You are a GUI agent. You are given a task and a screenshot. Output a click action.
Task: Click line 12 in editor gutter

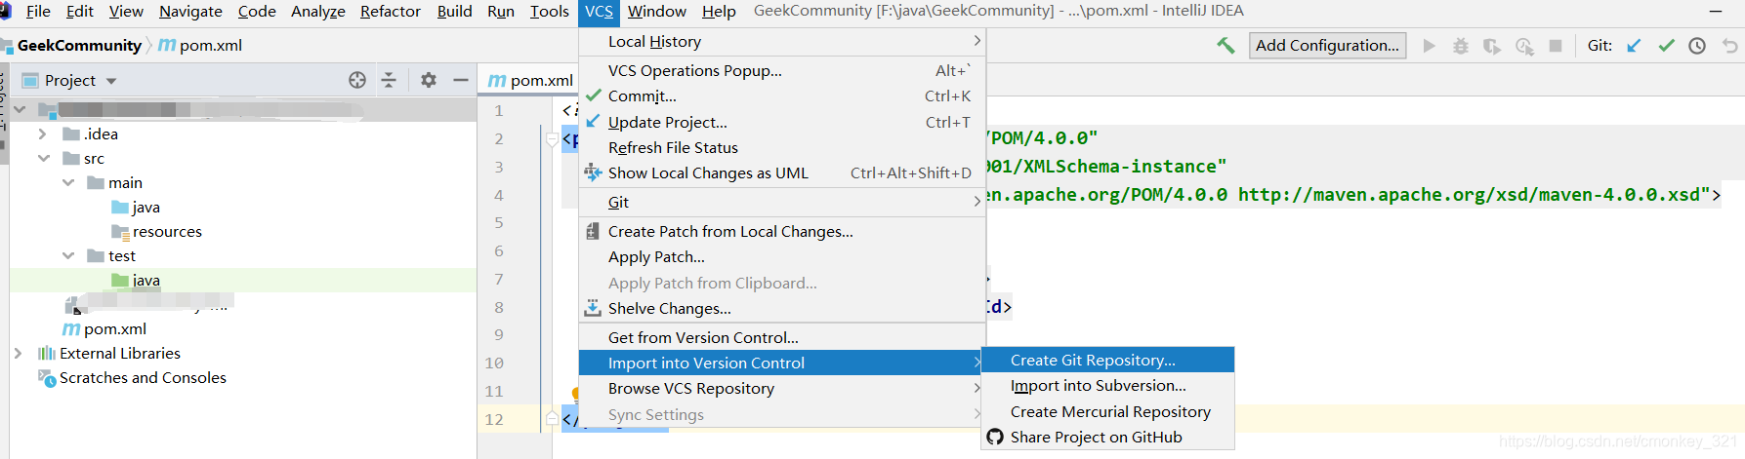tap(494, 419)
